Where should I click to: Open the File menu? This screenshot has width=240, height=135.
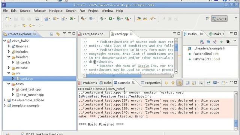[5, 11]
